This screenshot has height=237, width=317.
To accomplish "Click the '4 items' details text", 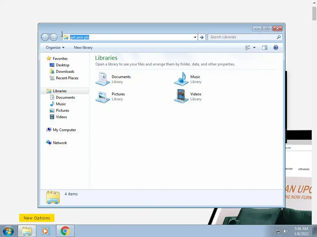I will tap(71, 194).
